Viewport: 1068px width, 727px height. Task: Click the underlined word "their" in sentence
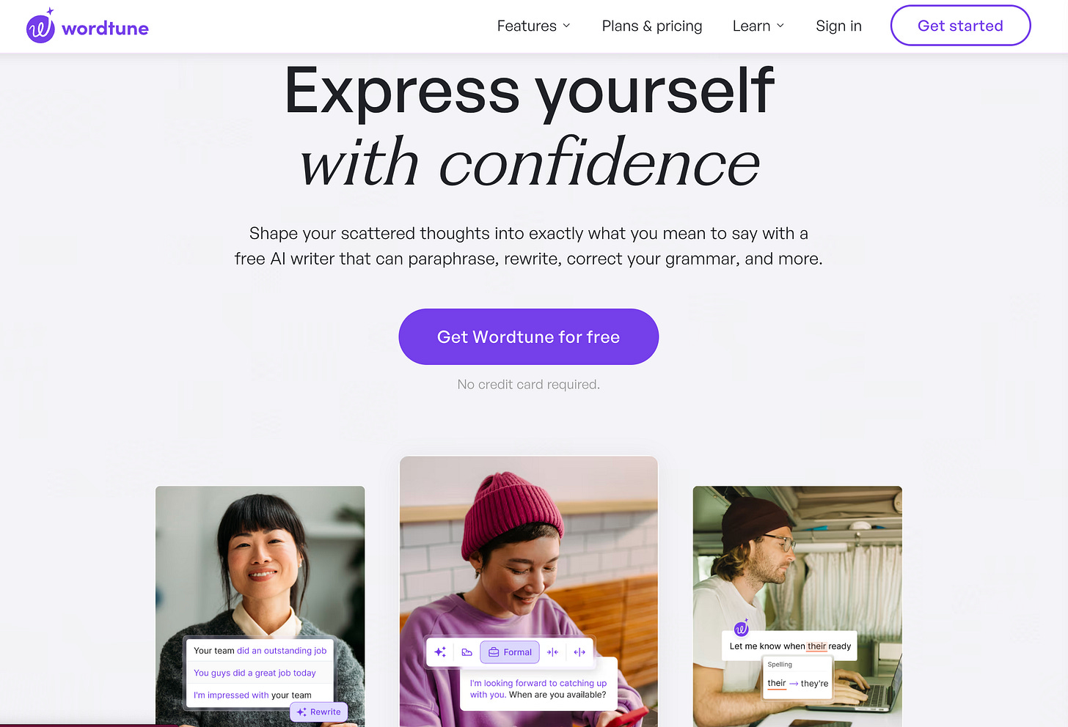click(816, 646)
